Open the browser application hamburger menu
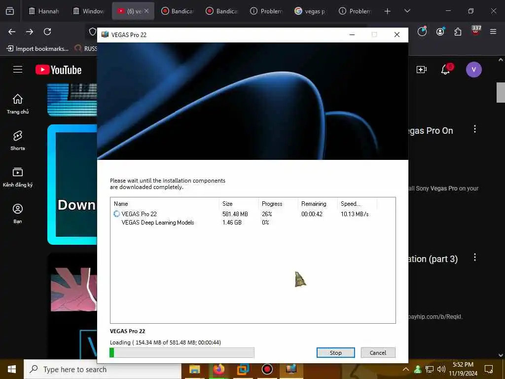Viewport: 505px width, 379px height. [493, 32]
